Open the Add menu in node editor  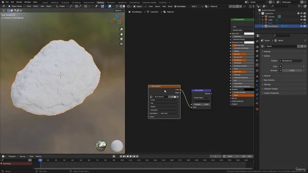coord(164,6)
